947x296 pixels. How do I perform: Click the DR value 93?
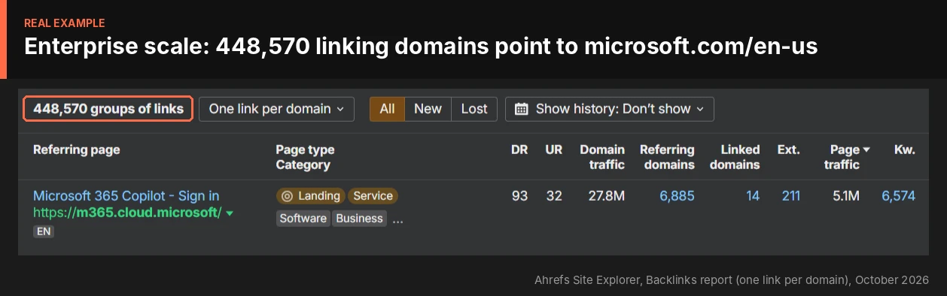tap(519, 196)
